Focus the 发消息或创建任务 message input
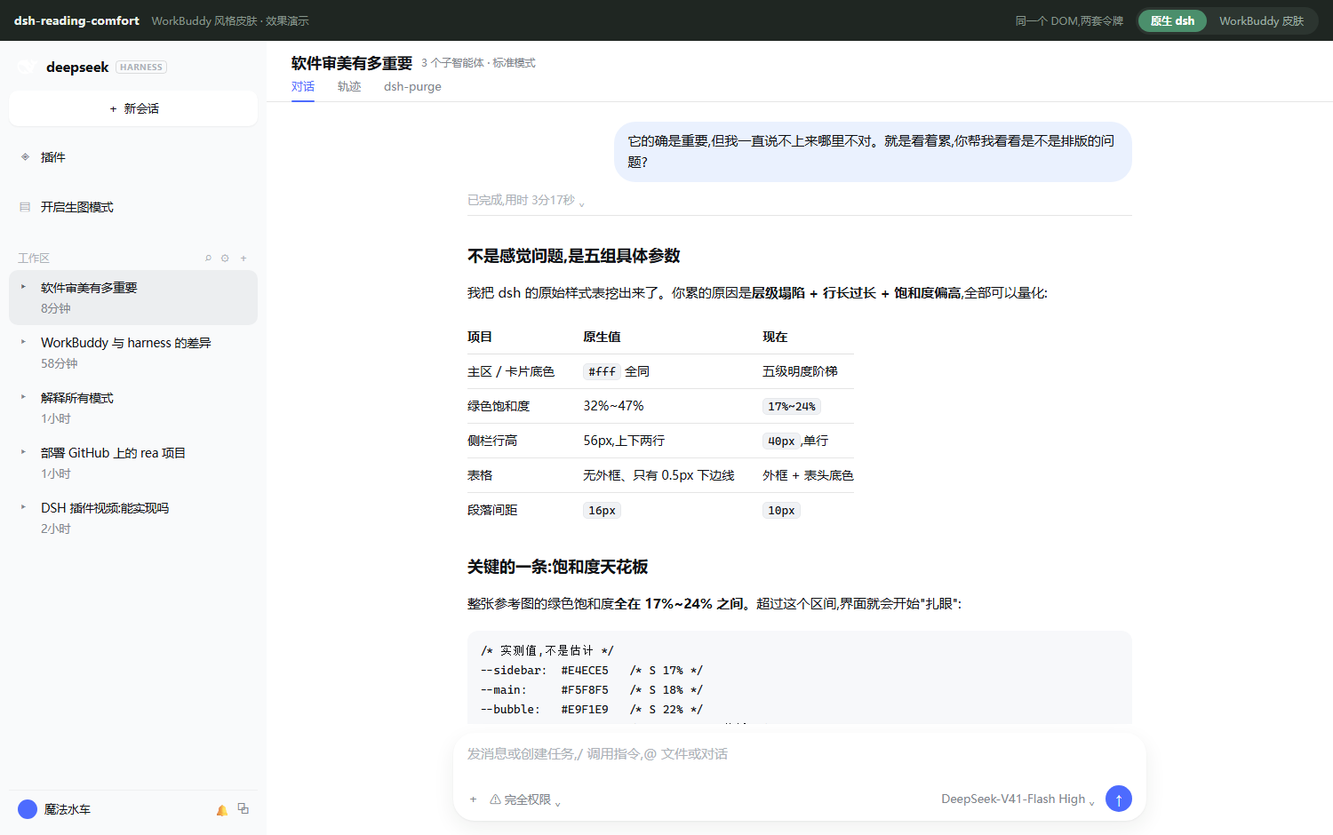The width and height of the screenshot is (1333, 835). pyautogui.click(x=800, y=754)
